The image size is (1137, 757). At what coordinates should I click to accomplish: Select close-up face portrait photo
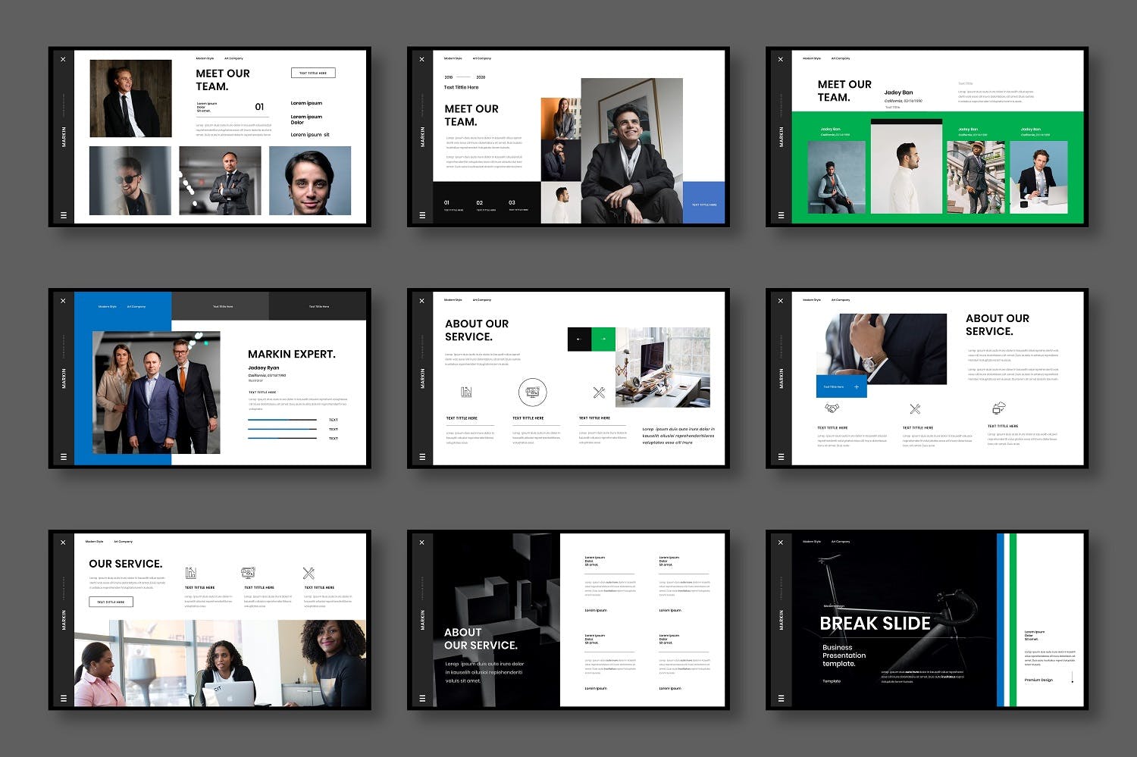pos(310,180)
